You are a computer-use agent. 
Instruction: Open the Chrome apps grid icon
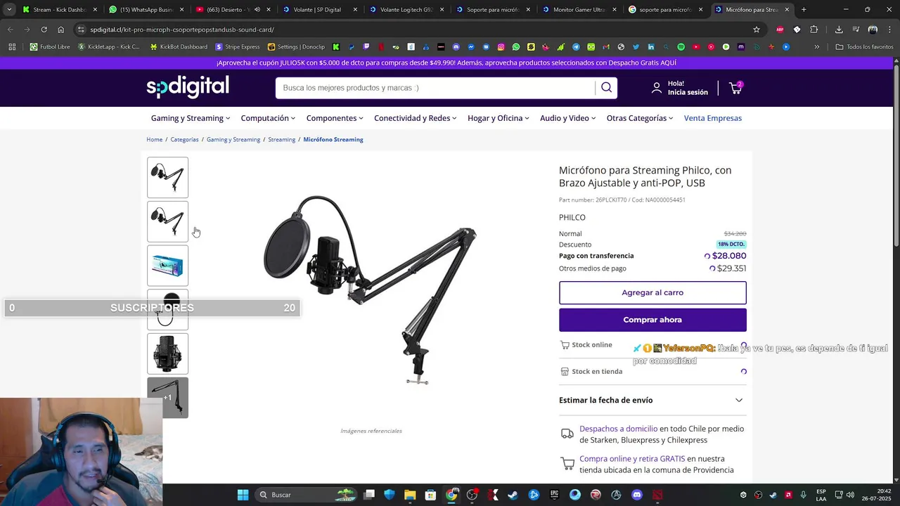[12, 47]
